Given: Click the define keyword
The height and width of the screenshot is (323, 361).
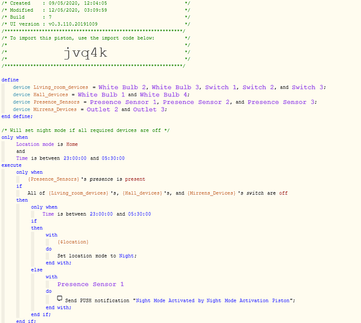Looking at the screenshot, I should (x=10, y=79).
